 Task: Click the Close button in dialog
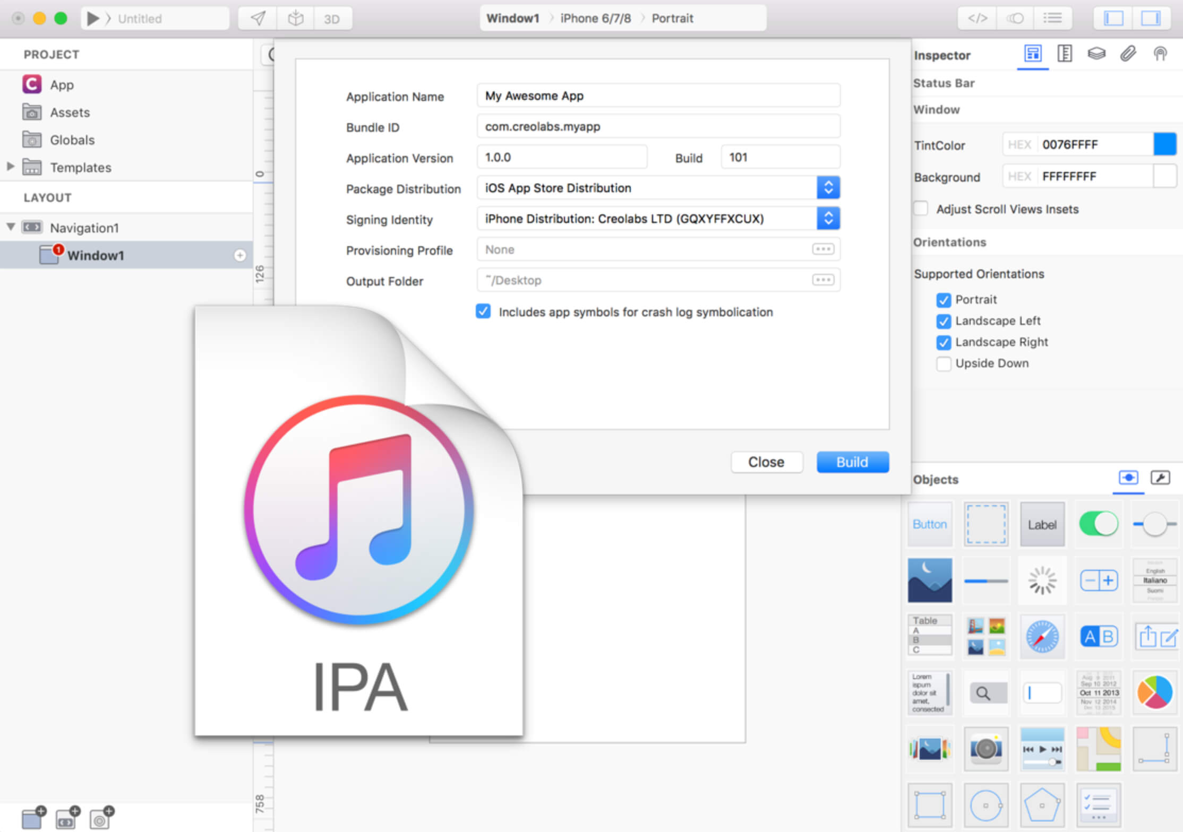coord(766,462)
